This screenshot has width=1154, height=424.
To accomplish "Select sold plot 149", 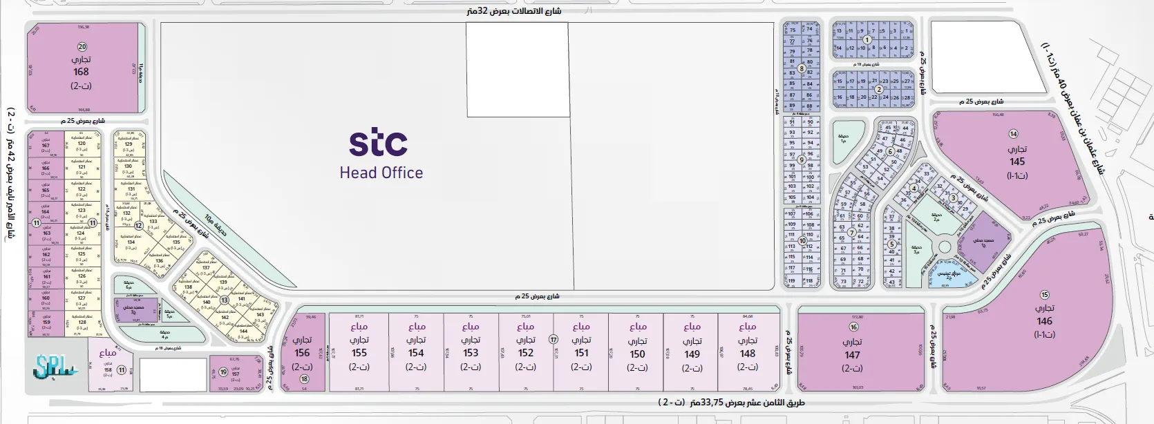I will click(x=692, y=352).
